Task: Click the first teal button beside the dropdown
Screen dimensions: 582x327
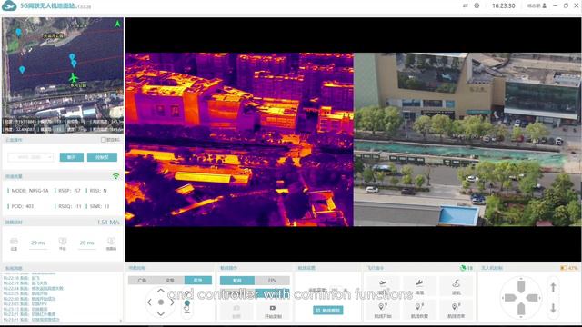Action: click(x=72, y=157)
